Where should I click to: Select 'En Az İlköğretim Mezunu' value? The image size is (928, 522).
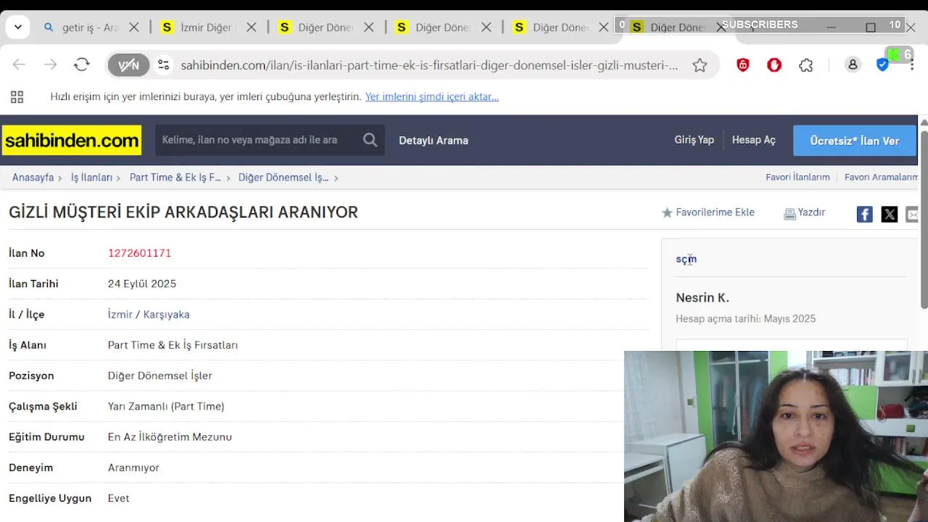(x=170, y=436)
